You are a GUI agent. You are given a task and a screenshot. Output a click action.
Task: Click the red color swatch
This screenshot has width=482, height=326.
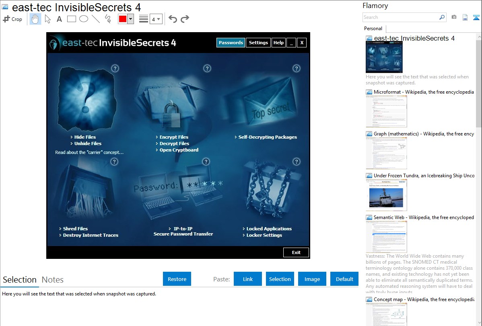pos(122,19)
